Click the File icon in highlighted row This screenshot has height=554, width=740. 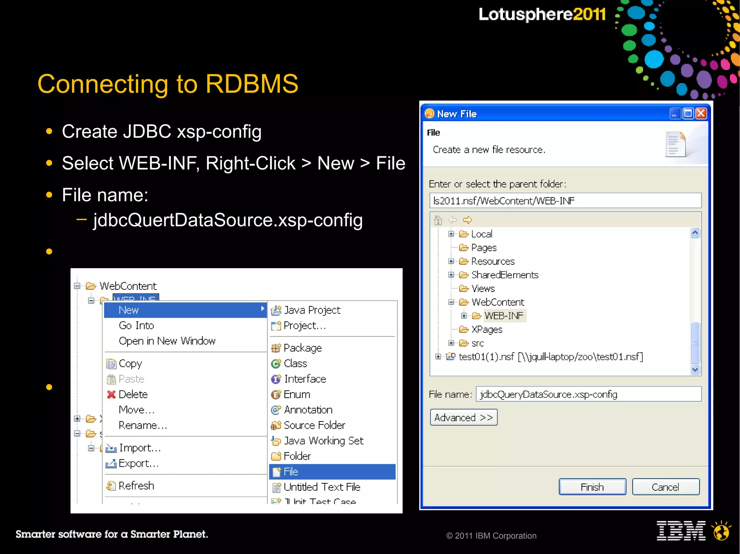tap(276, 472)
